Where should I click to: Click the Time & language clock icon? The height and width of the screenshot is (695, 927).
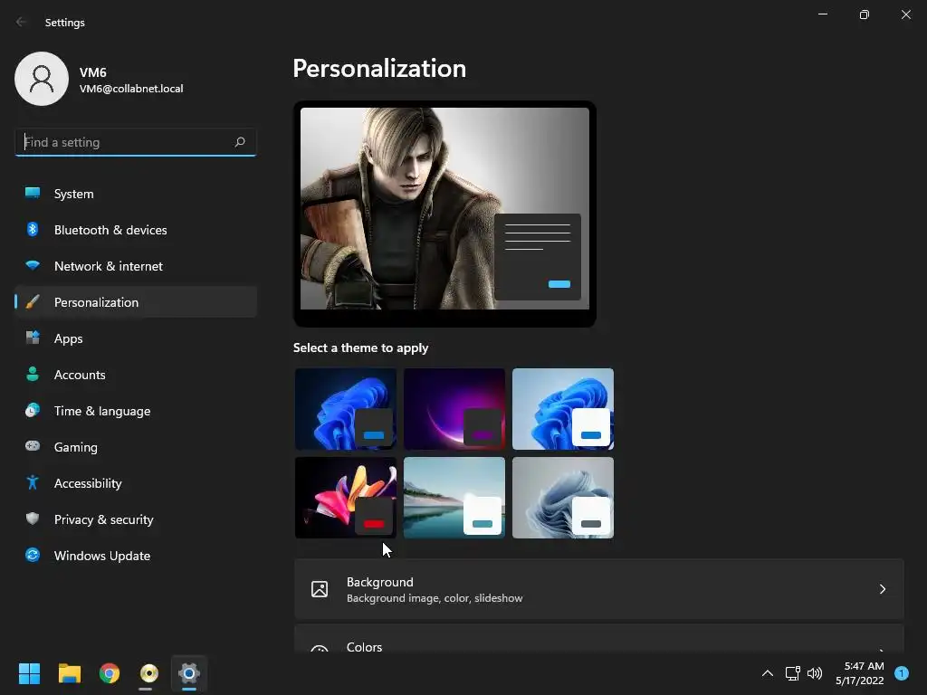pyautogui.click(x=33, y=410)
